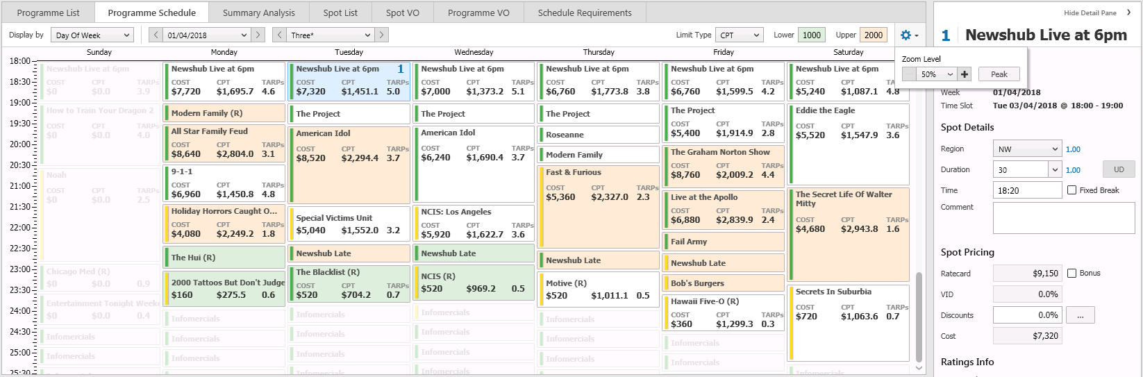This screenshot has width=1143, height=377.
Task: Select Friday Live at the Apollo block
Action: 724,210
